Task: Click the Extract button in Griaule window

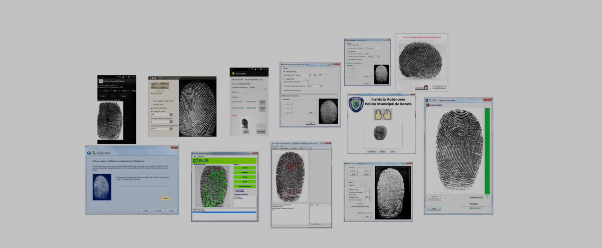Action: click(x=245, y=168)
